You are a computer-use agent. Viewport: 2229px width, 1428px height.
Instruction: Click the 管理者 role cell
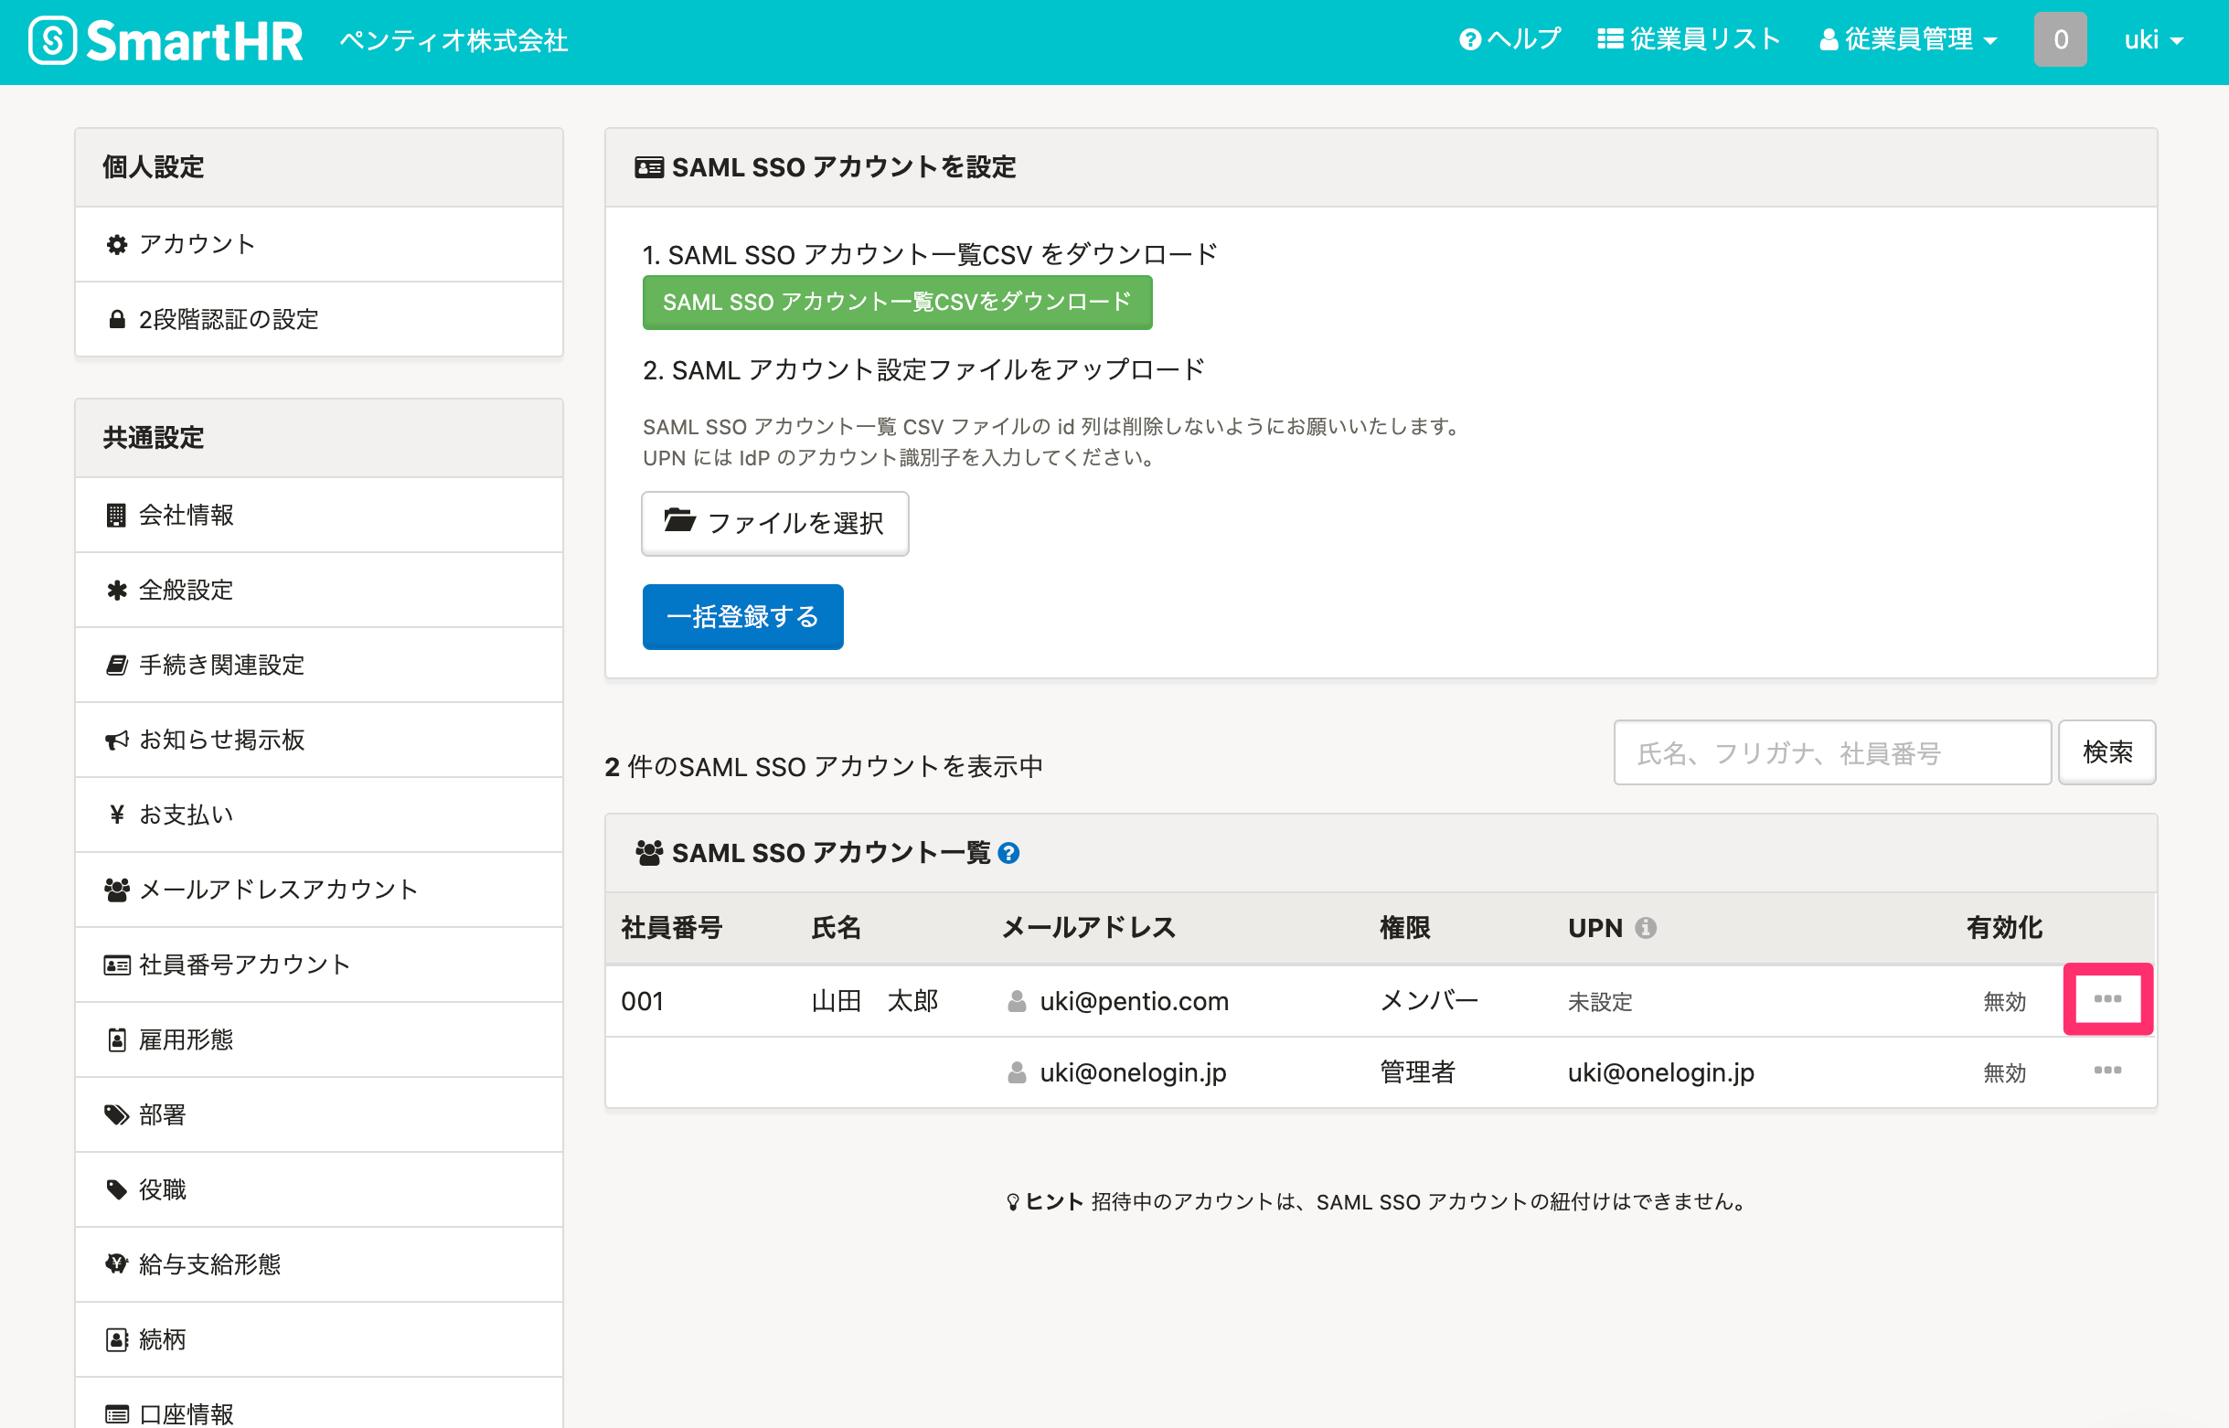(1417, 1073)
